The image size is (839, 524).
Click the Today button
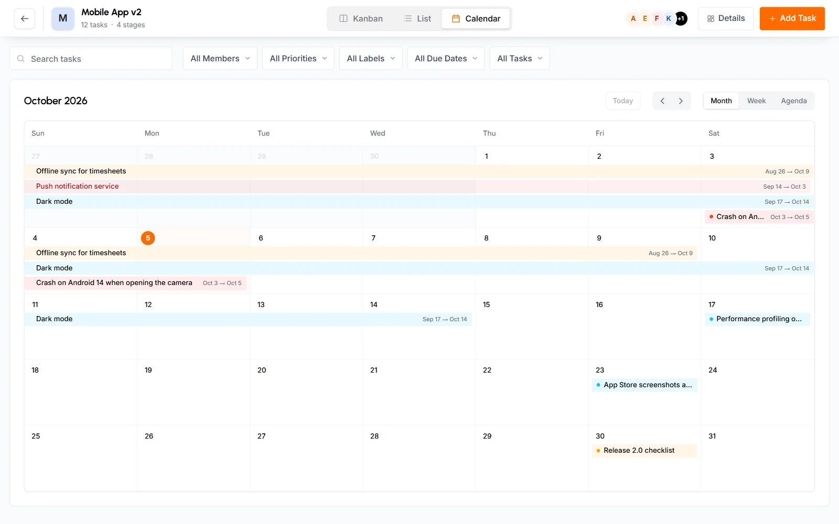pyautogui.click(x=623, y=101)
